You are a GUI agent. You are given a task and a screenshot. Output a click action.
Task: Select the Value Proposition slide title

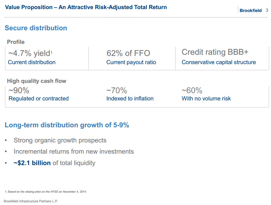pyautogui.click(x=86, y=7)
